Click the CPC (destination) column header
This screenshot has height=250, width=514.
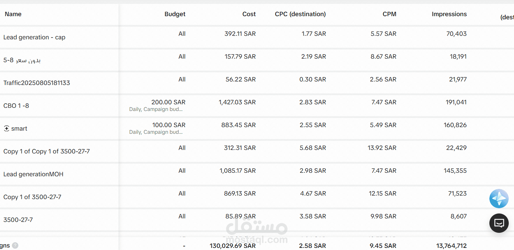pos(300,14)
